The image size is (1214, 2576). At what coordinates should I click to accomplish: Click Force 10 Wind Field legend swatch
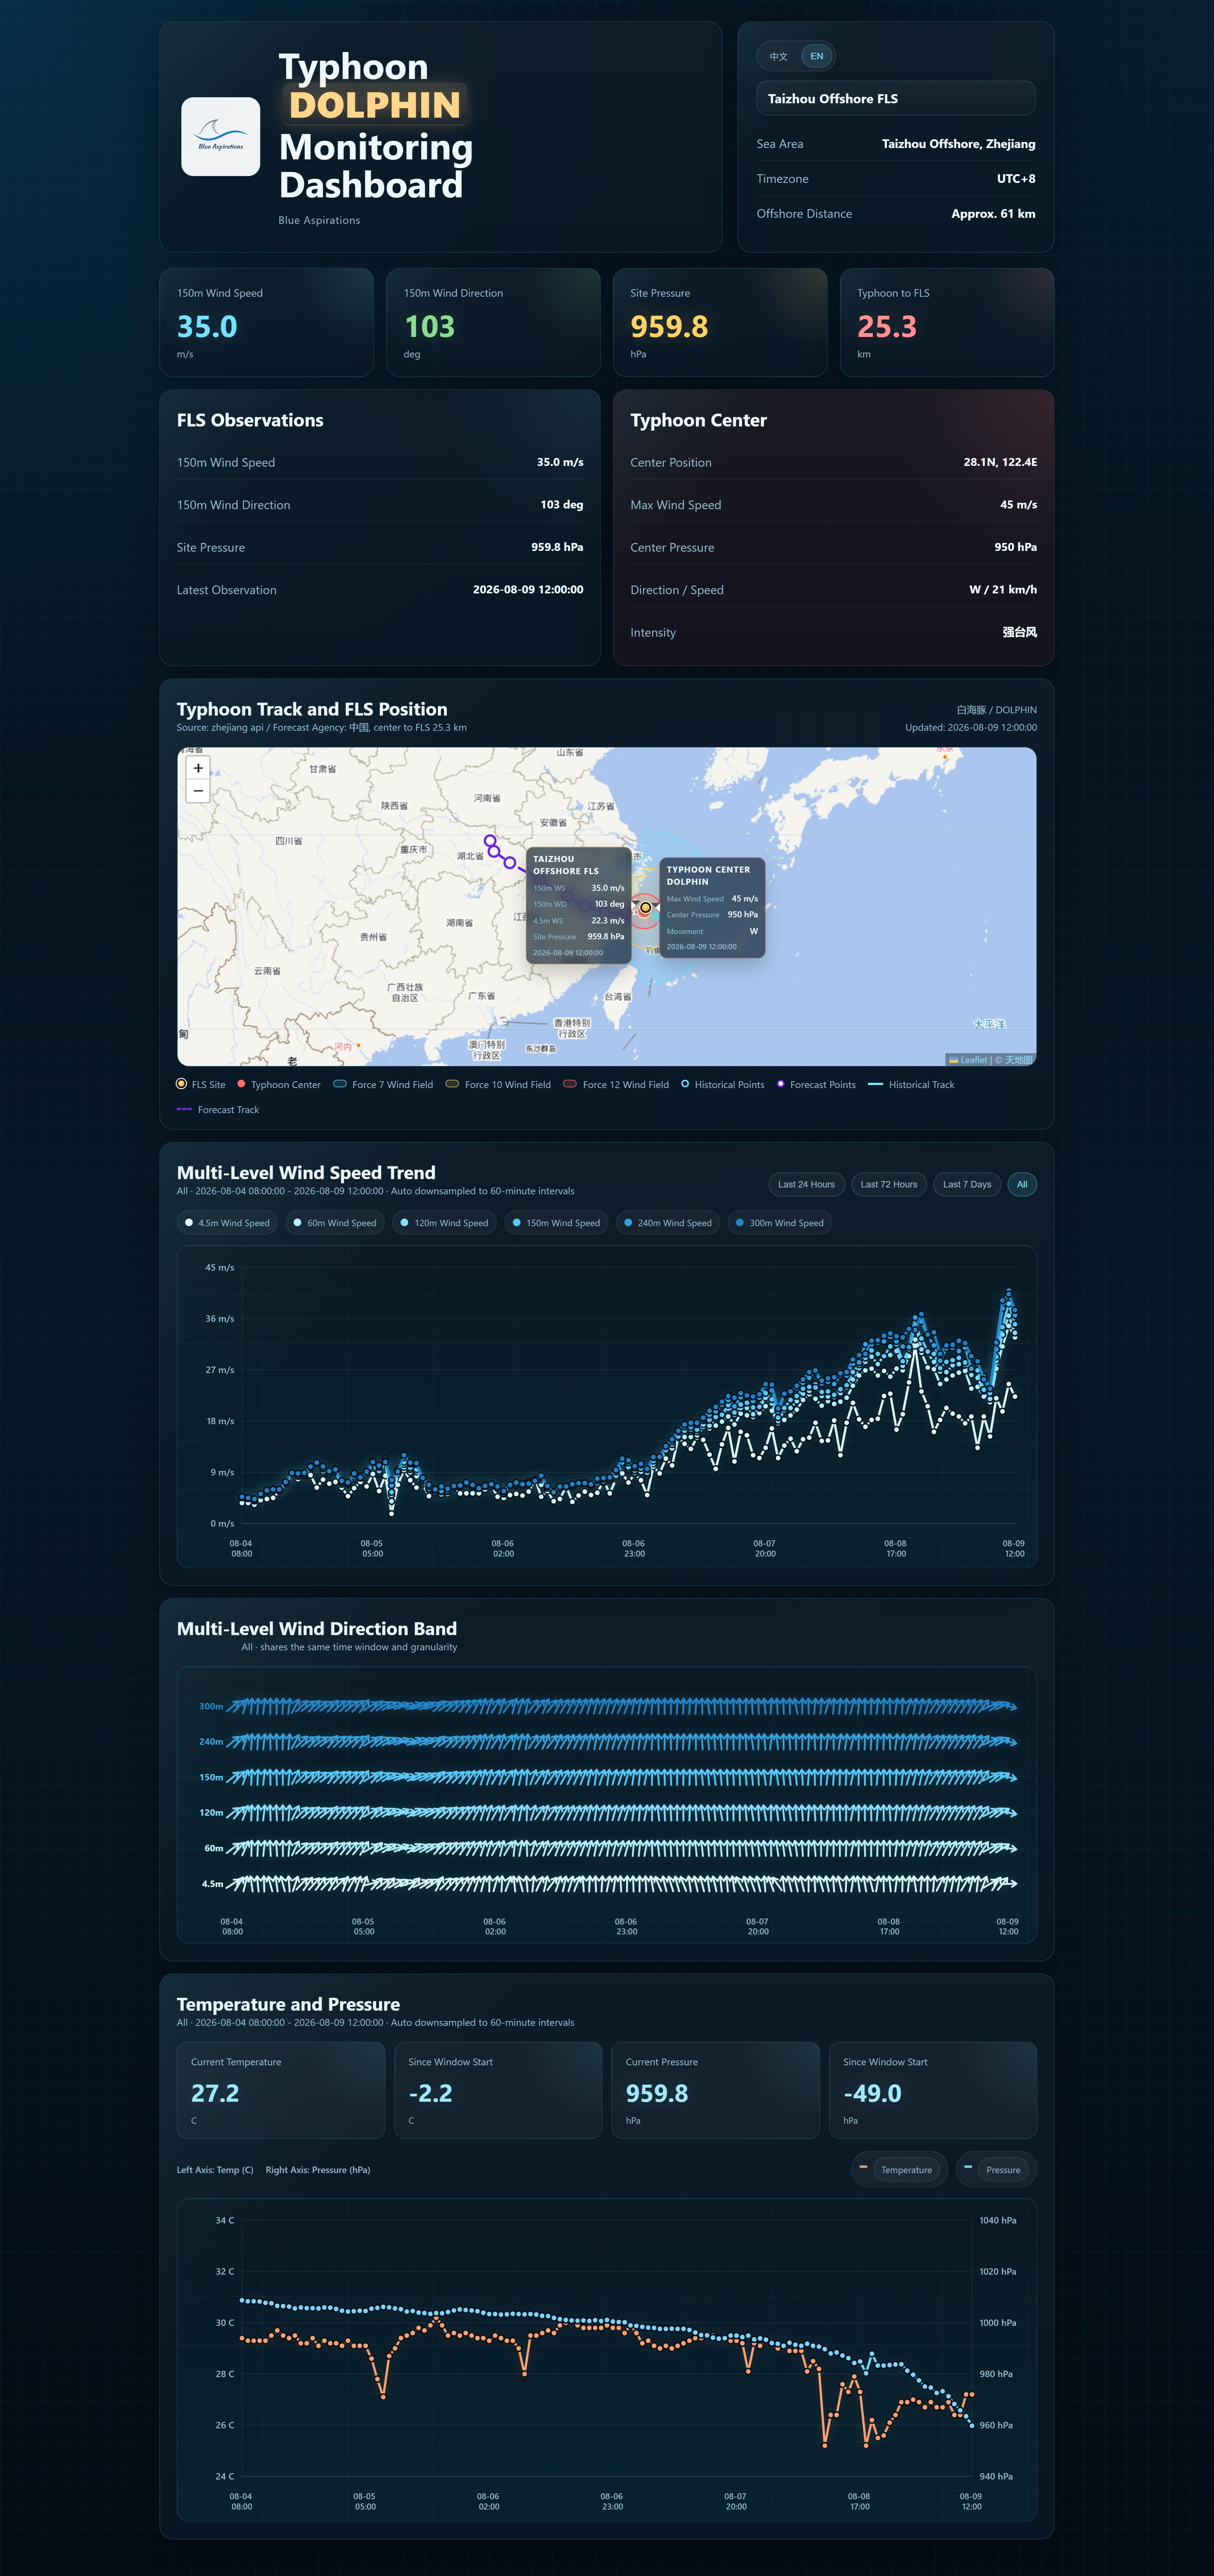(x=452, y=1083)
